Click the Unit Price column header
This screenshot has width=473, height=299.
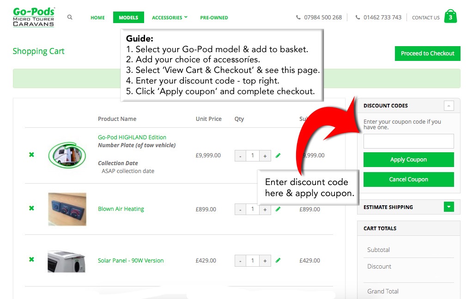coord(208,119)
